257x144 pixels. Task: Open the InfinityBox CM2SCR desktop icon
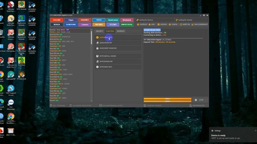click(32, 35)
